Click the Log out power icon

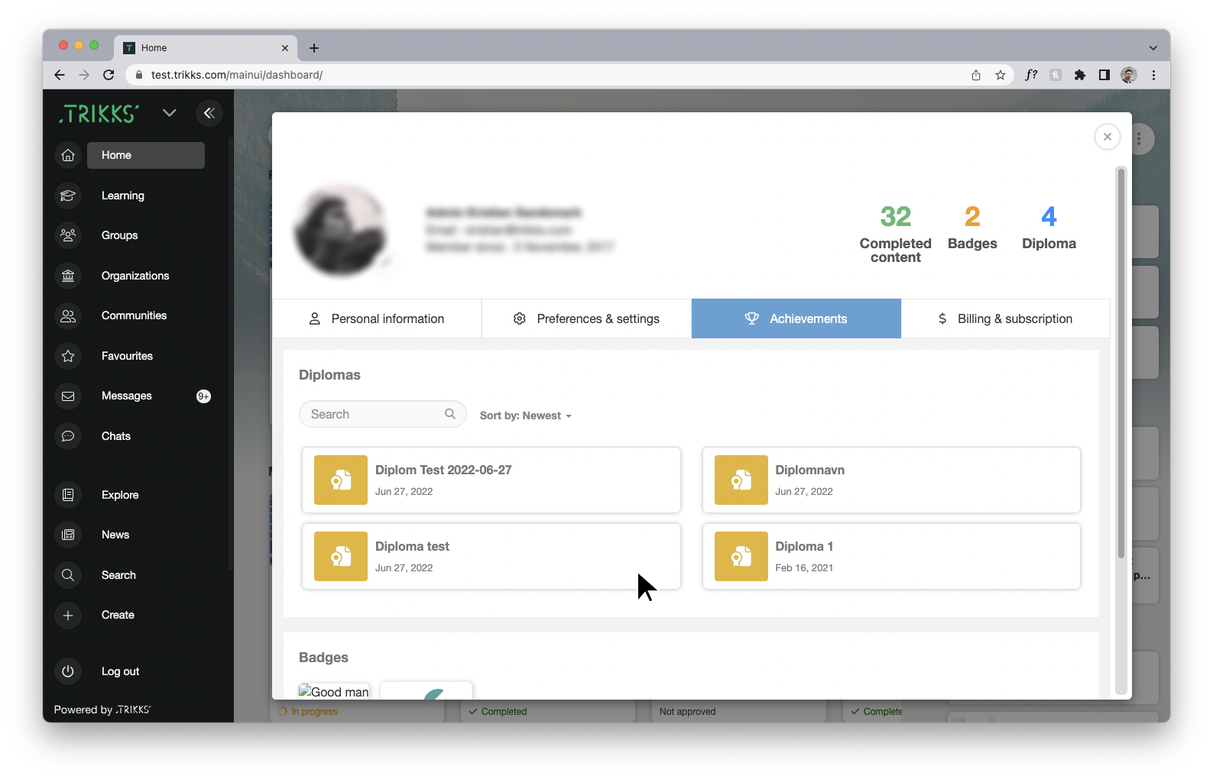(x=68, y=671)
